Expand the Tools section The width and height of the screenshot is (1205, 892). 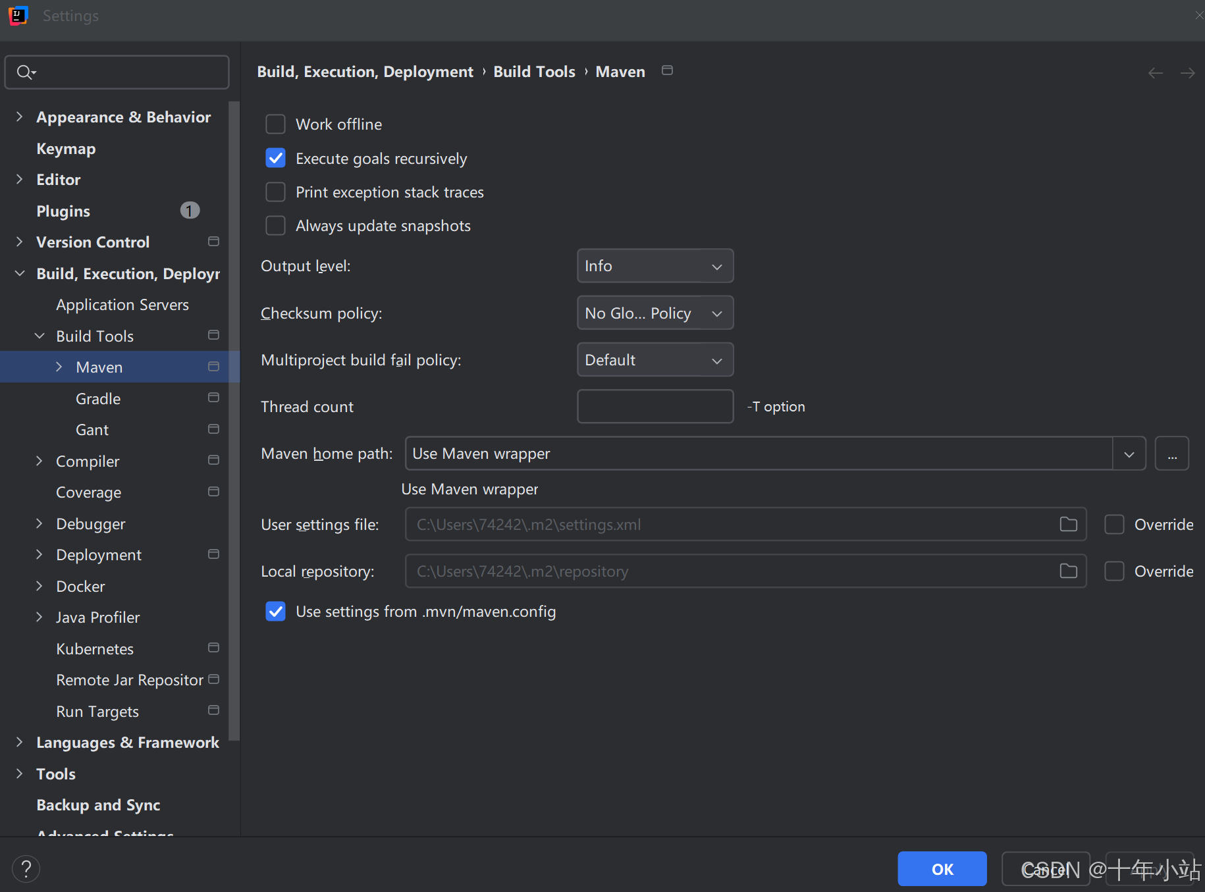click(x=20, y=774)
